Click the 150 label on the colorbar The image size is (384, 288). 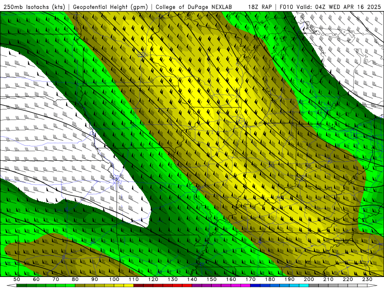point(212,279)
